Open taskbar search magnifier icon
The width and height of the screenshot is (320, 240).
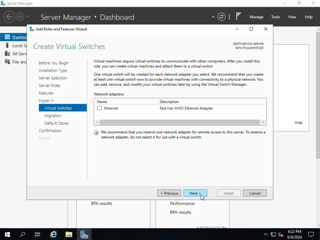[22, 234]
